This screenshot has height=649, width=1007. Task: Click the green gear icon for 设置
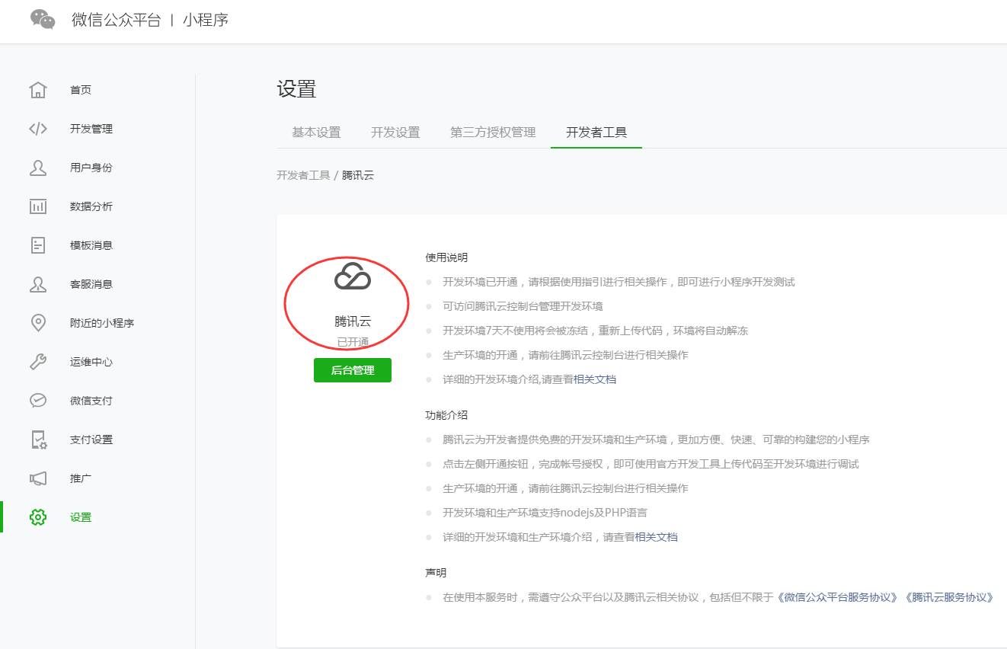pyautogui.click(x=38, y=517)
